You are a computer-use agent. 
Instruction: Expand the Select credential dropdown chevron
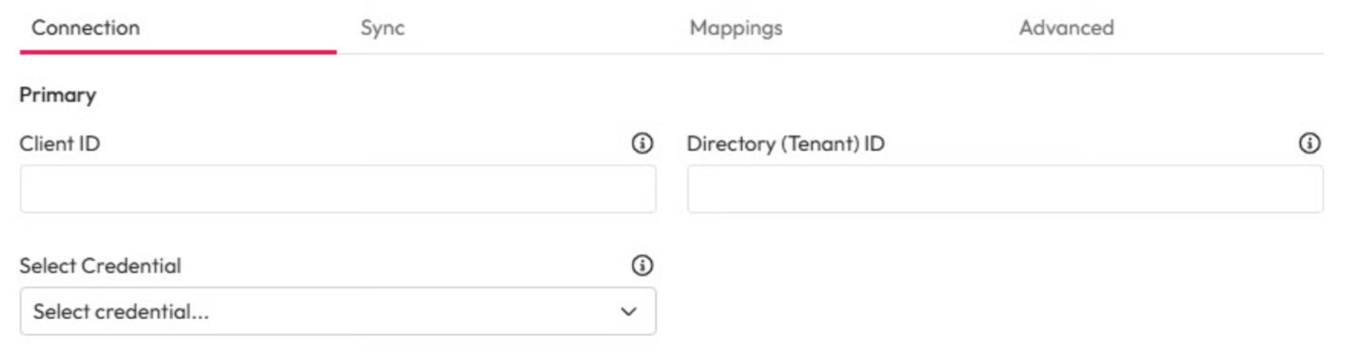pyautogui.click(x=628, y=311)
